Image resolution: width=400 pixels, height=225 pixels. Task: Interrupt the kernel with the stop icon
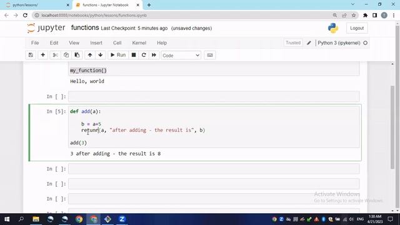pyautogui.click(x=134, y=55)
